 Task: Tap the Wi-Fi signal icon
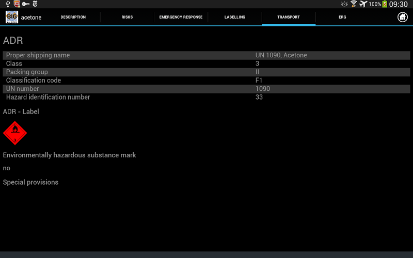point(354,4)
